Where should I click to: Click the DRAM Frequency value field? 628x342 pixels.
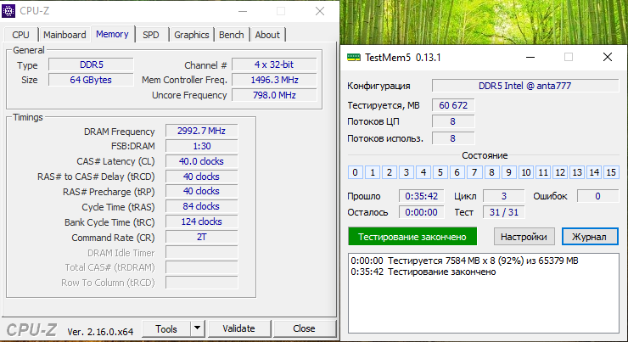coord(201,132)
